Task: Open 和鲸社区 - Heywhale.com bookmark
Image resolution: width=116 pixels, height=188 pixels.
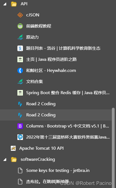Action: click(51, 71)
